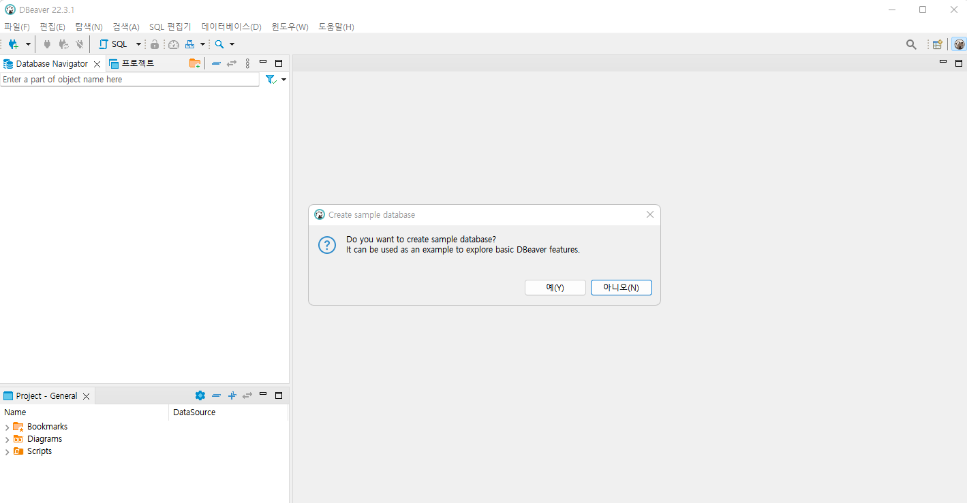
Task: Toggle link with editor in Database Navigator
Action: coord(232,63)
